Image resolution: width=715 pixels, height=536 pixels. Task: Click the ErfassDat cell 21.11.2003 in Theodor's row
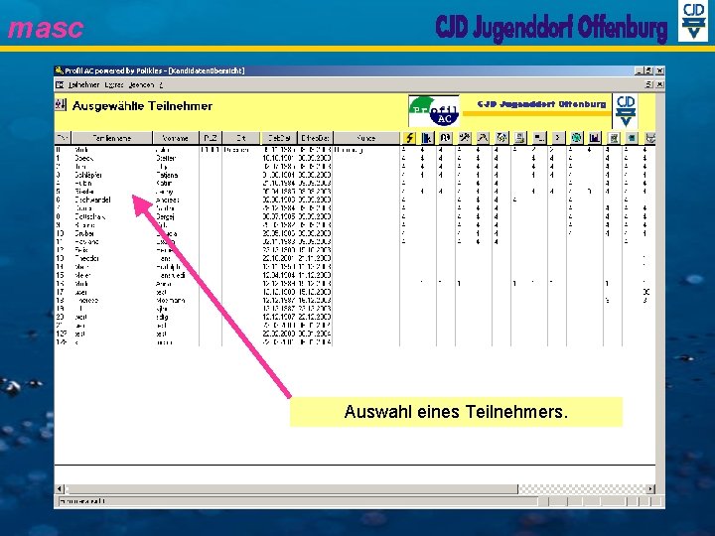pos(315,258)
